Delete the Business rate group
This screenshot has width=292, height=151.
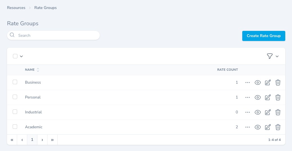click(x=278, y=83)
